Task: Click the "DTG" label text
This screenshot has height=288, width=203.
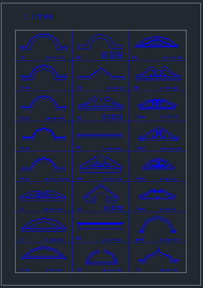Action: (x=79, y=147)
